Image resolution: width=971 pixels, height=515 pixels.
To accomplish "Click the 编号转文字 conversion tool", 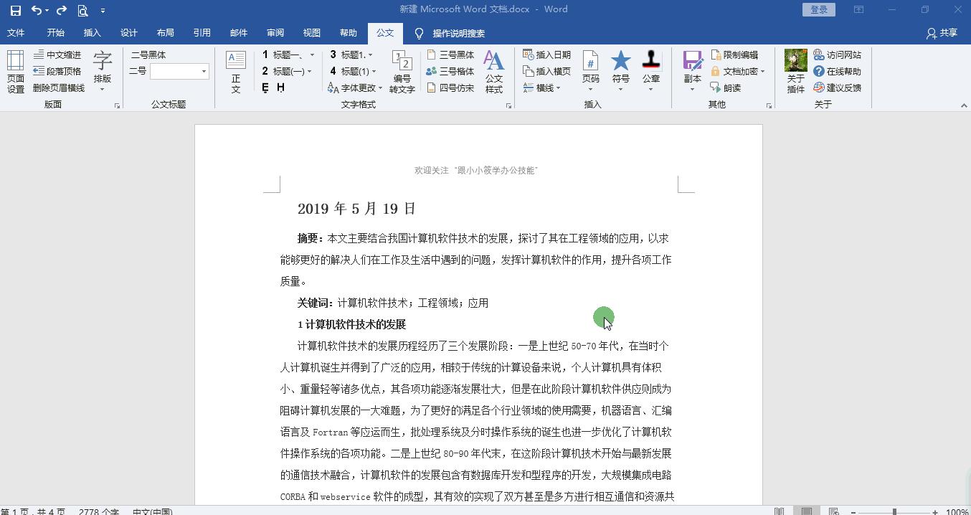I will pos(402,70).
